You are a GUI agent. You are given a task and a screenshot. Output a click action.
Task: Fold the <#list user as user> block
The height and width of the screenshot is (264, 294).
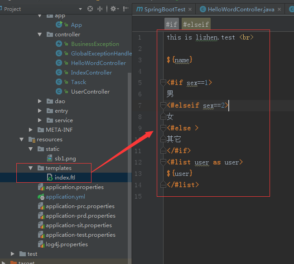tap(163, 162)
